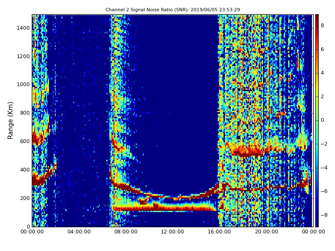Click the plot title Channel 2 Signal Noise Ratio

click(173, 10)
